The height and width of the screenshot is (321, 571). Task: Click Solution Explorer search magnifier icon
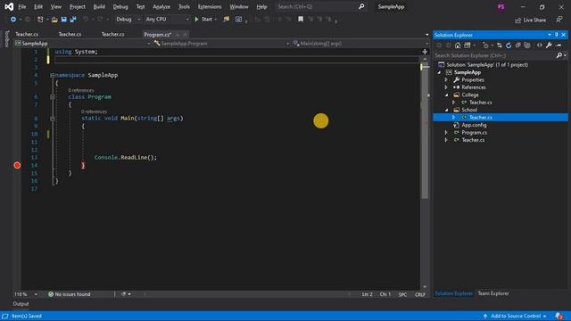(559, 55)
